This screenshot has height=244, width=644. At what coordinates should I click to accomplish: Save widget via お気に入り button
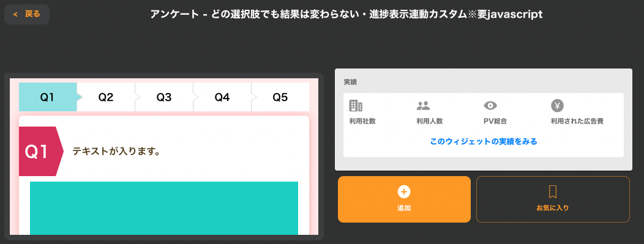pos(553,199)
